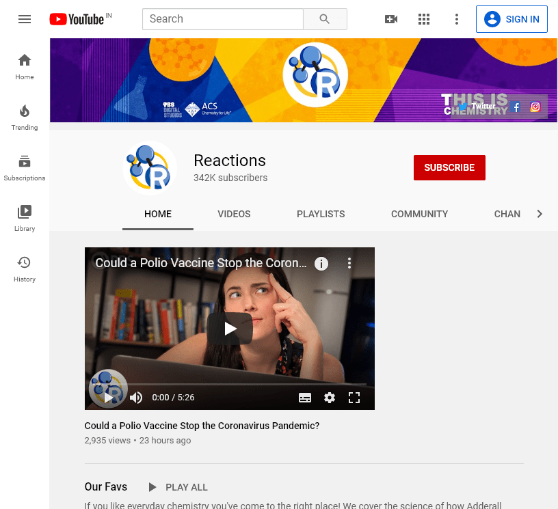Image resolution: width=558 pixels, height=509 pixels.
Task: Open the cut-off Channels tab
Action: click(507, 214)
